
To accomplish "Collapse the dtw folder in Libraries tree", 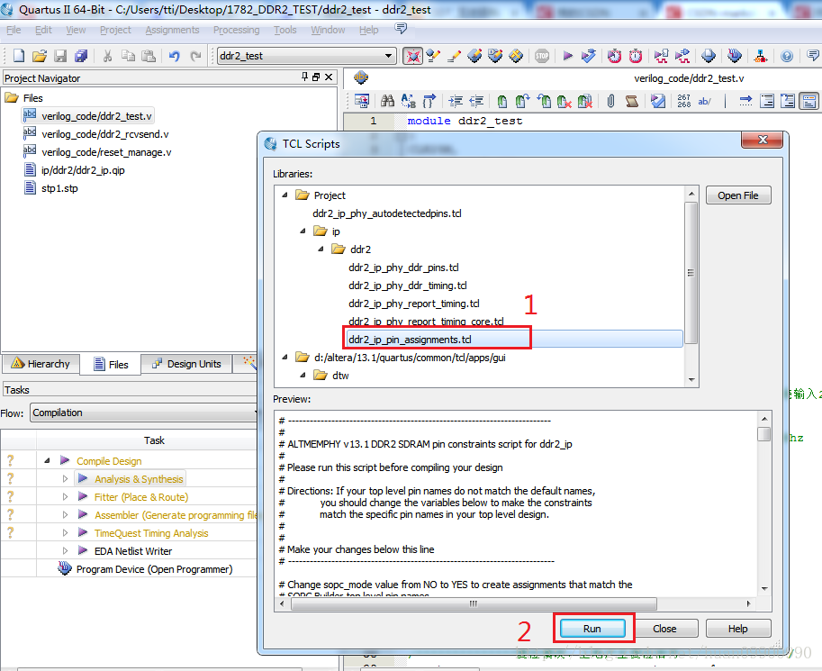I will (x=303, y=375).
